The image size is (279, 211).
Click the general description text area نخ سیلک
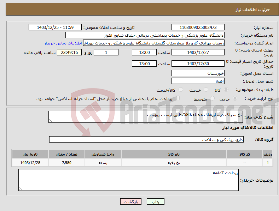coord(146,117)
